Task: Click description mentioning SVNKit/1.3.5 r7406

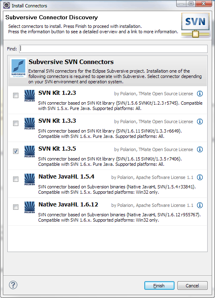Action: [110, 162]
